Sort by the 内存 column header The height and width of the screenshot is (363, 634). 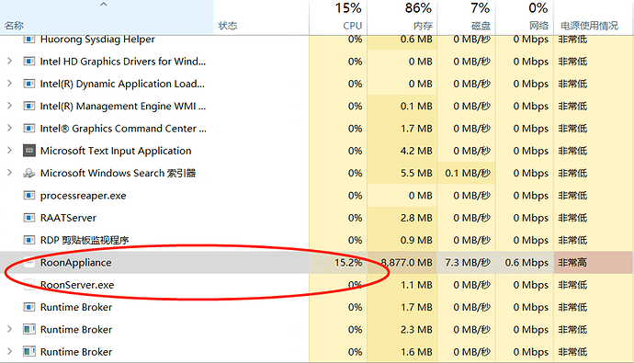point(402,17)
